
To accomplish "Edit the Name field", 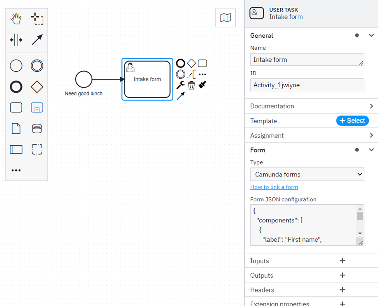I will (x=307, y=60).
